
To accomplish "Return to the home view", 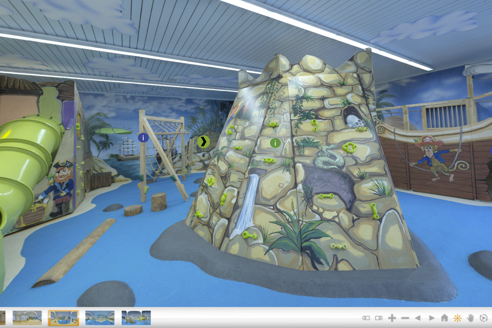I will click(444, 318).
